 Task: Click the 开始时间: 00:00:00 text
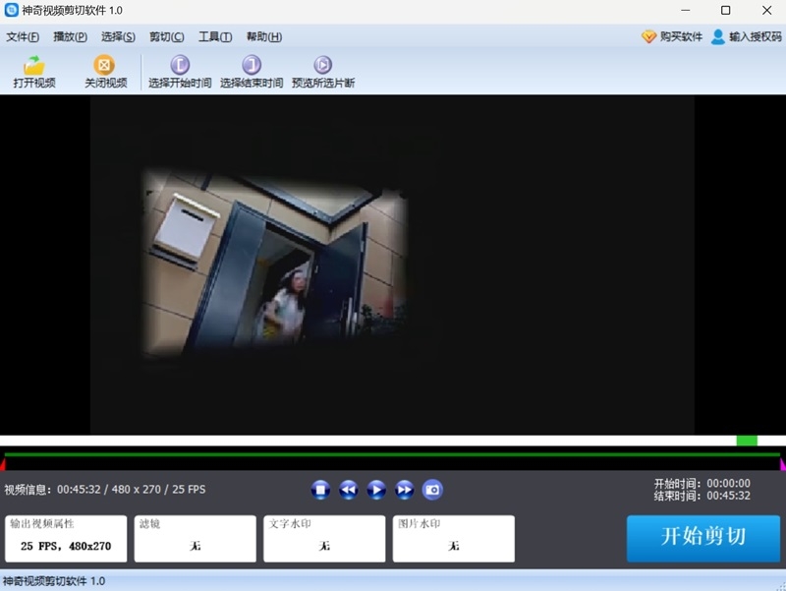[x=702, y=483]
